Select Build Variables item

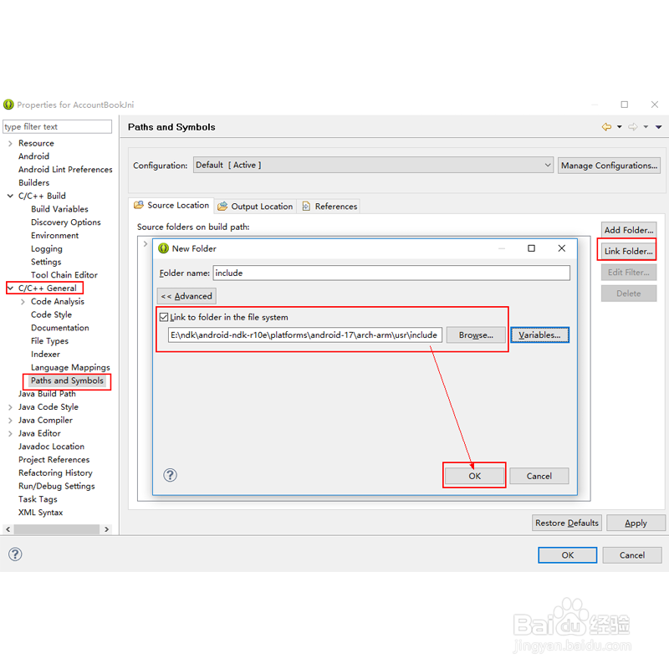[59, 209]
